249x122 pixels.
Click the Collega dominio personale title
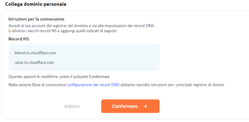tap(36, 4)
